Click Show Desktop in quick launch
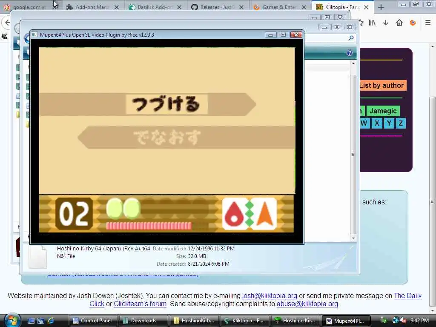This screenshot has height=327, width=436. click(31, 321)
